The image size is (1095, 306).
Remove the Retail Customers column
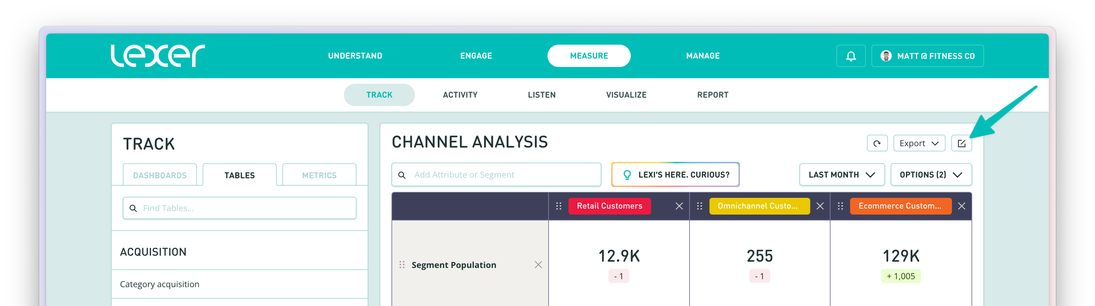tap(679, 206)
